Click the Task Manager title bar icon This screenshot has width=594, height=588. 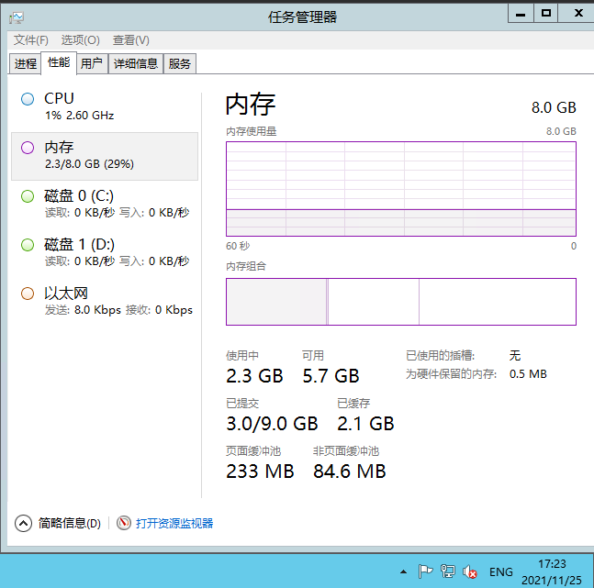[x=17, y=16]
